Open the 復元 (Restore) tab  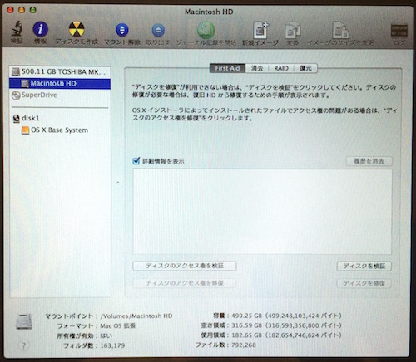click(305, 68)
